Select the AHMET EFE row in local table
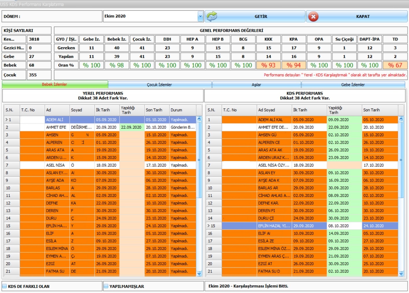Viewport: 409px width, 293px height. [56, 127]
